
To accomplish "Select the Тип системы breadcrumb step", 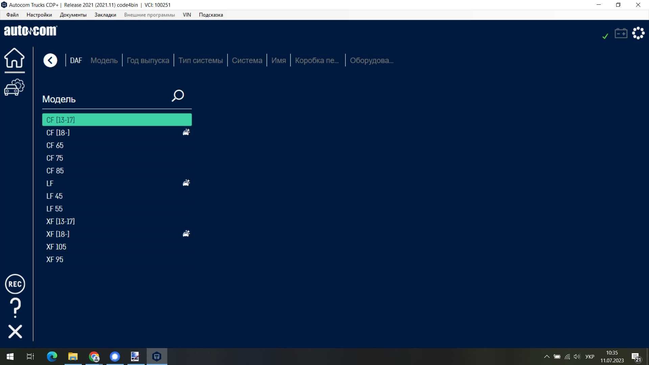I will (201, 60).
